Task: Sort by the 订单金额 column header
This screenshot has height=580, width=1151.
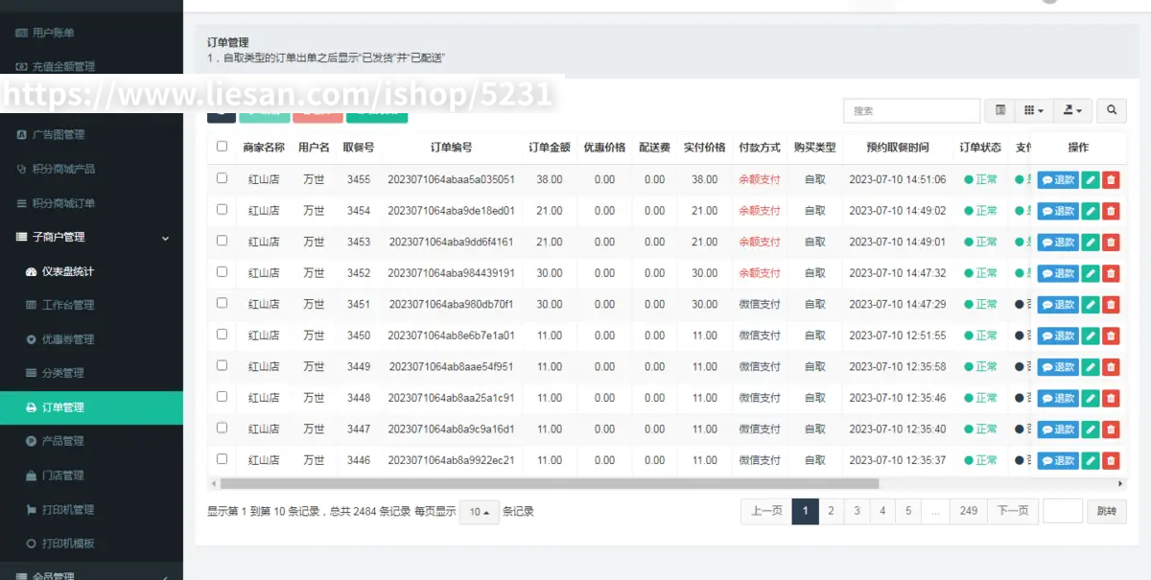Action: 550,148
